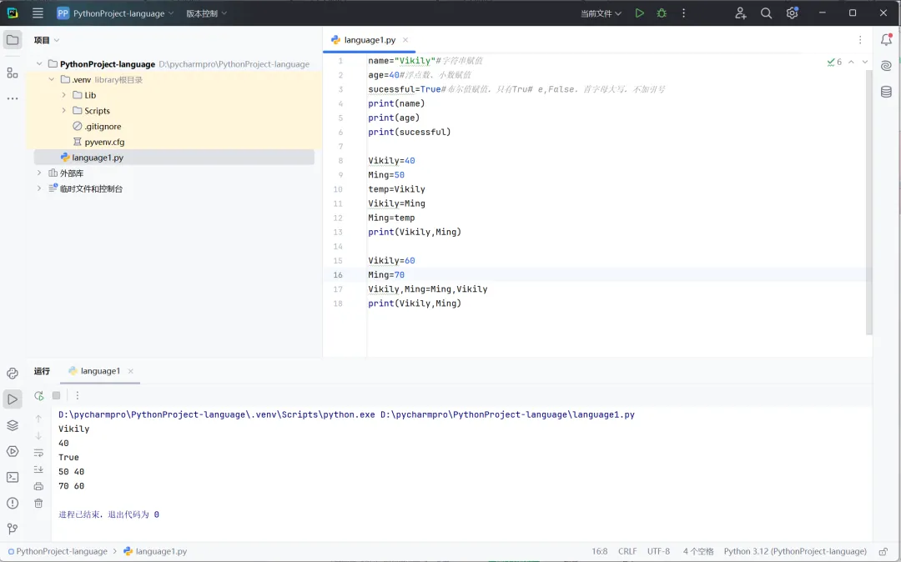Viewport: 901px width, 562px height.
Task: Open more run actions menu
Action: point(683,13)
